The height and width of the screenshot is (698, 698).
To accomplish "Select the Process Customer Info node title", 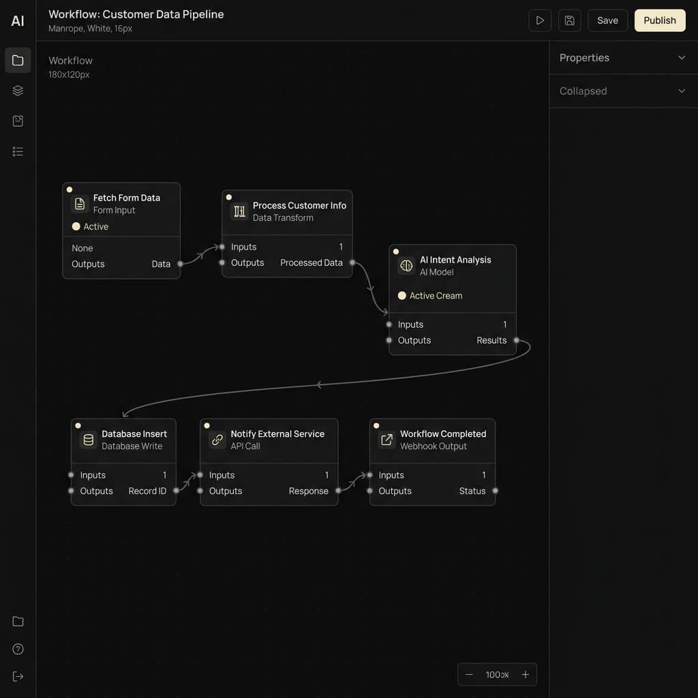I will click(299, 205).
